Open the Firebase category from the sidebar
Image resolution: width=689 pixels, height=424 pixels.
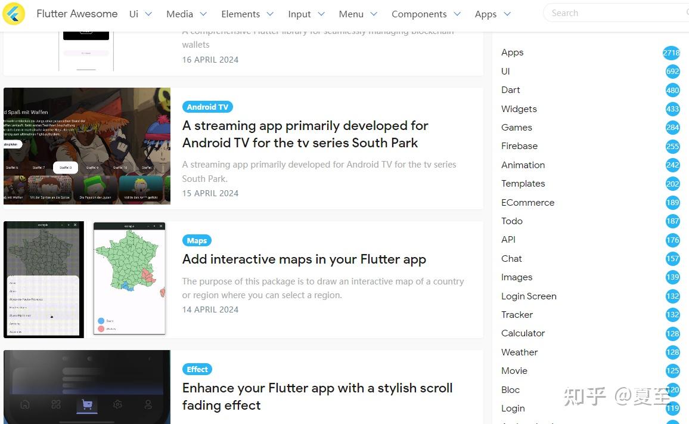(x=519, y=146)
